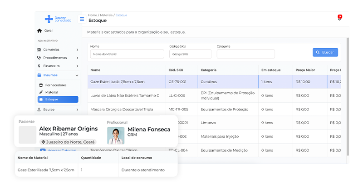Open the Insumos menu label
Image resolution: width=363 pixels, height=190 pixels.
pyautogui.click(x=50, y=75)
